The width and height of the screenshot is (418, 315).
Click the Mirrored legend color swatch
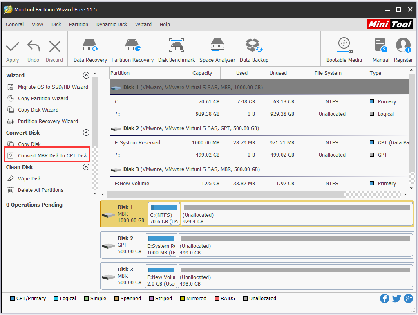click(x=182, y=299)
